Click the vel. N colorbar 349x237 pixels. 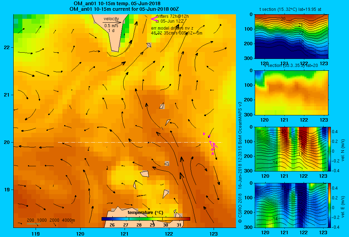coord(330,149)
